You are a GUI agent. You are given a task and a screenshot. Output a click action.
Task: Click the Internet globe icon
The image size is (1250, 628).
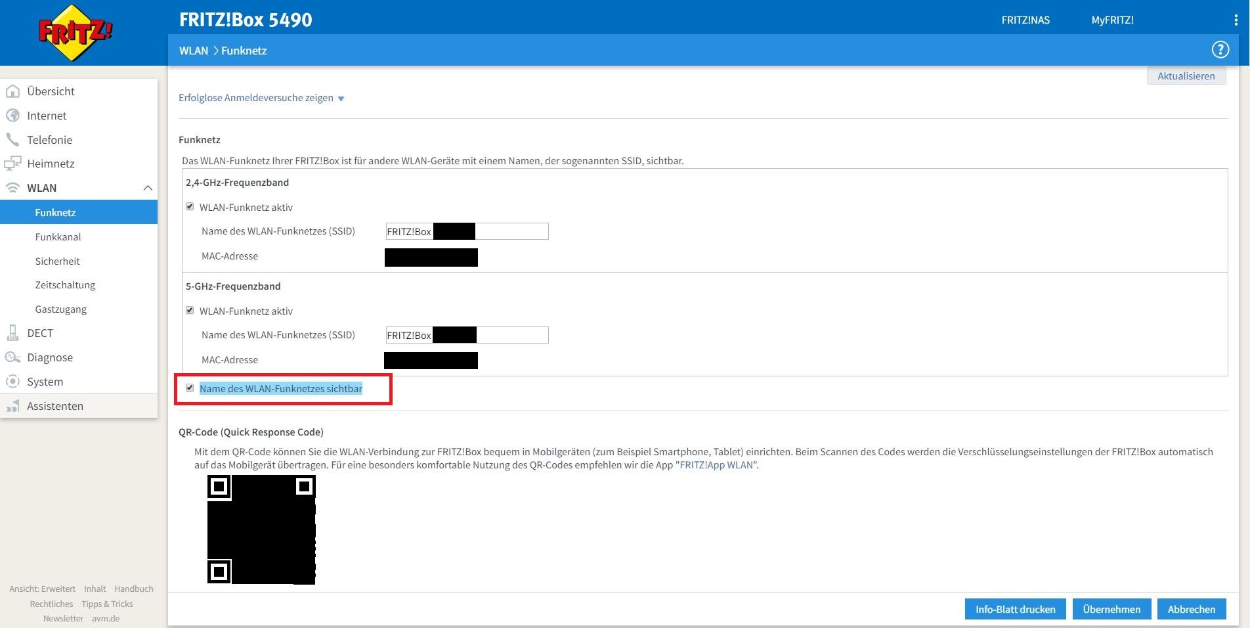click(12, 116)
